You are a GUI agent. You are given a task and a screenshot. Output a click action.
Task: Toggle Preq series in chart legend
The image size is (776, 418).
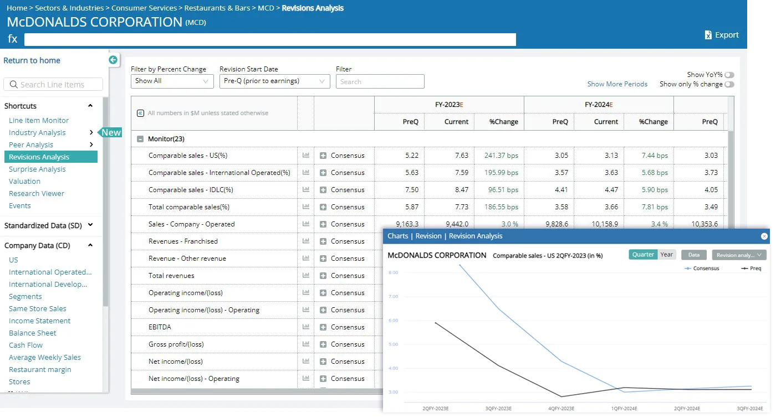tap(751, 269)
